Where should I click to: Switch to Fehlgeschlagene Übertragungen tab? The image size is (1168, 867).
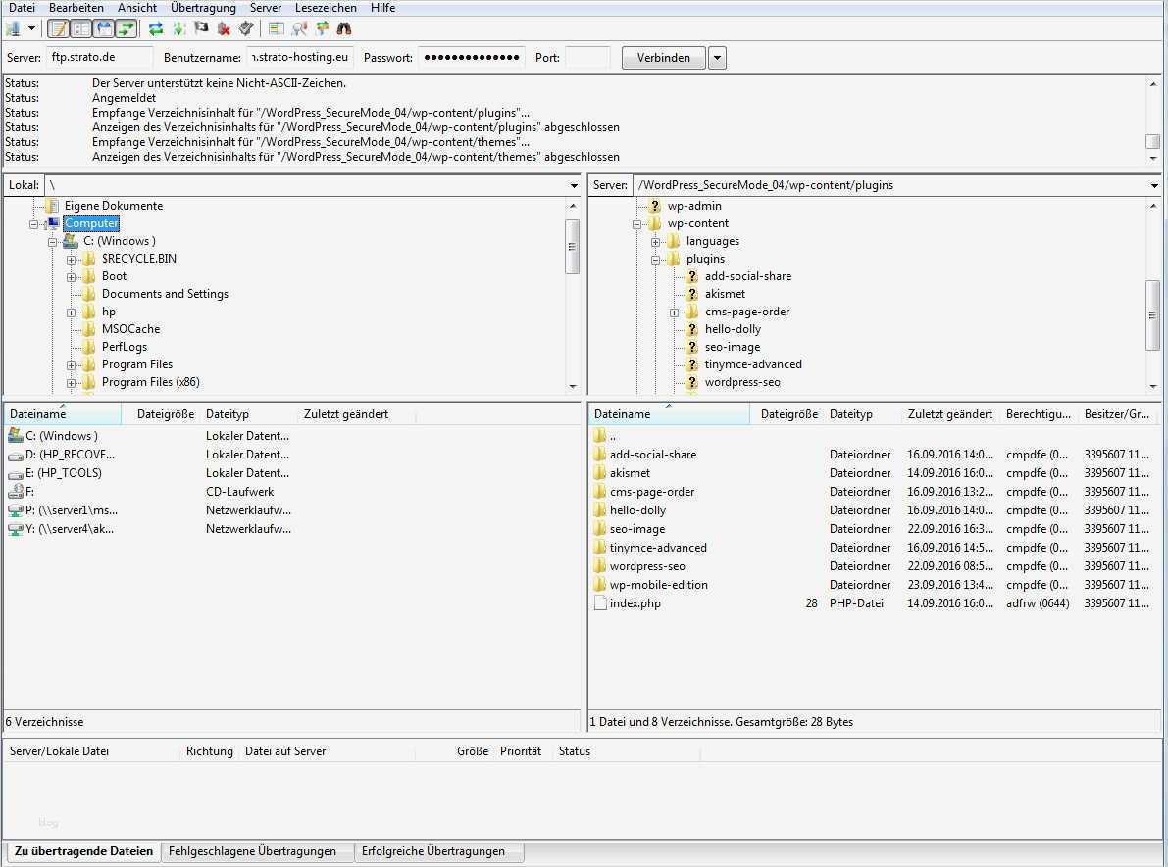tap(252, 851)
